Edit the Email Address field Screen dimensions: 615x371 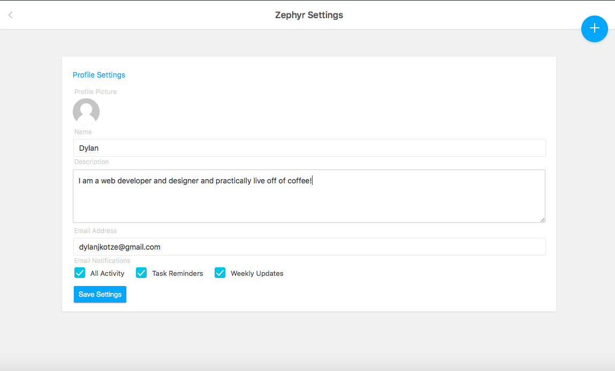pyautogui.click(x=309, y=247)
